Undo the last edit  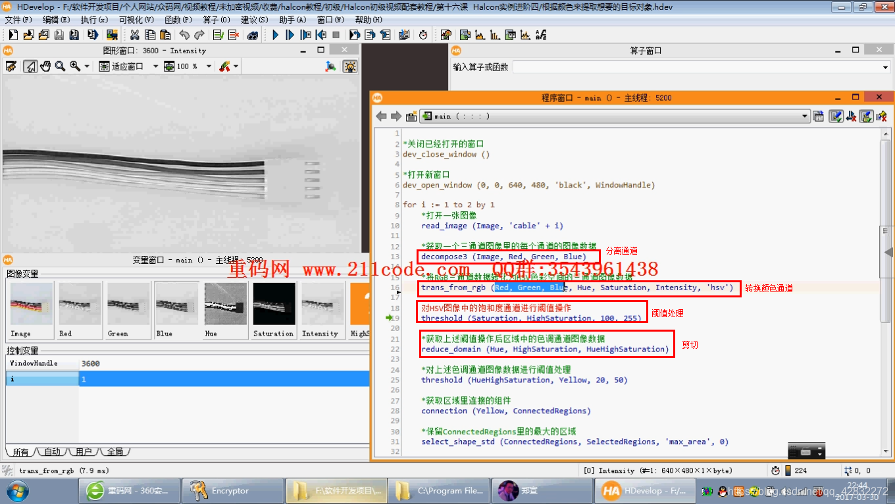click(x=184, y=35)
